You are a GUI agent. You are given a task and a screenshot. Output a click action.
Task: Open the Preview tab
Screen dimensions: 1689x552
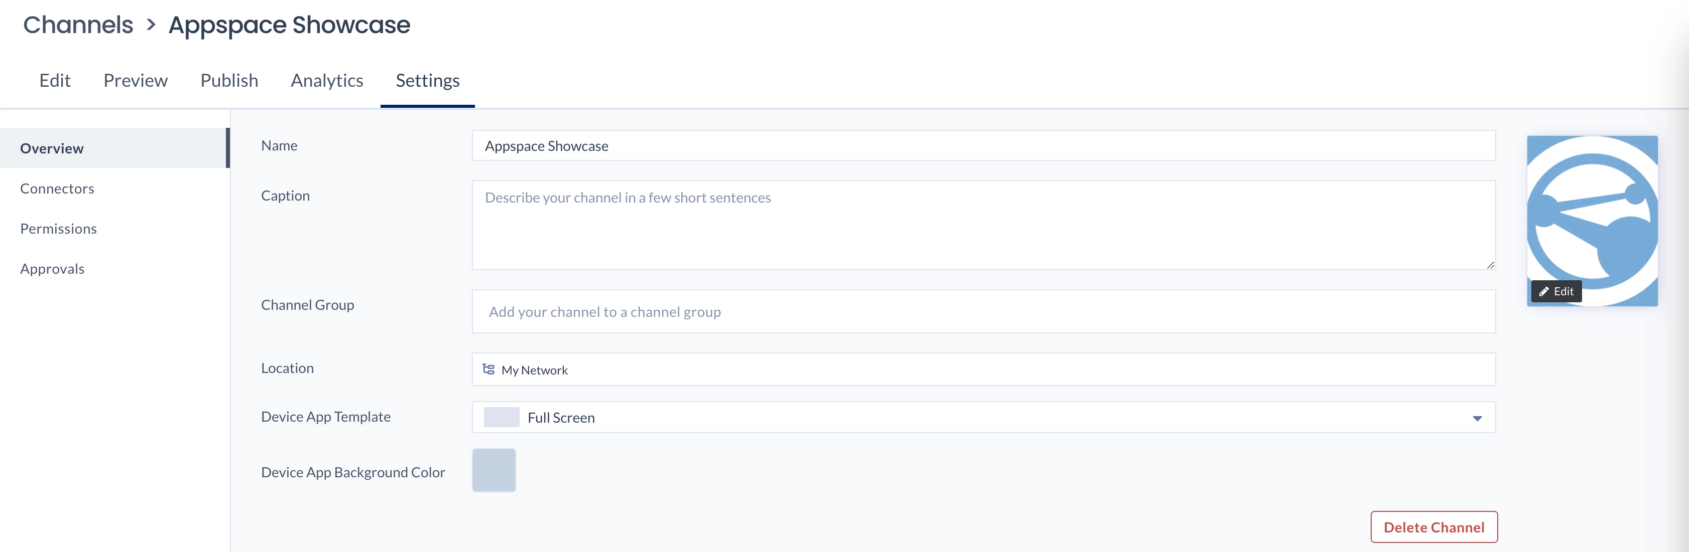[x=135, y=81]
